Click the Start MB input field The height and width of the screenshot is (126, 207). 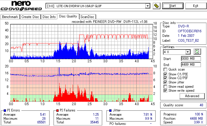[x=191, y=59]
